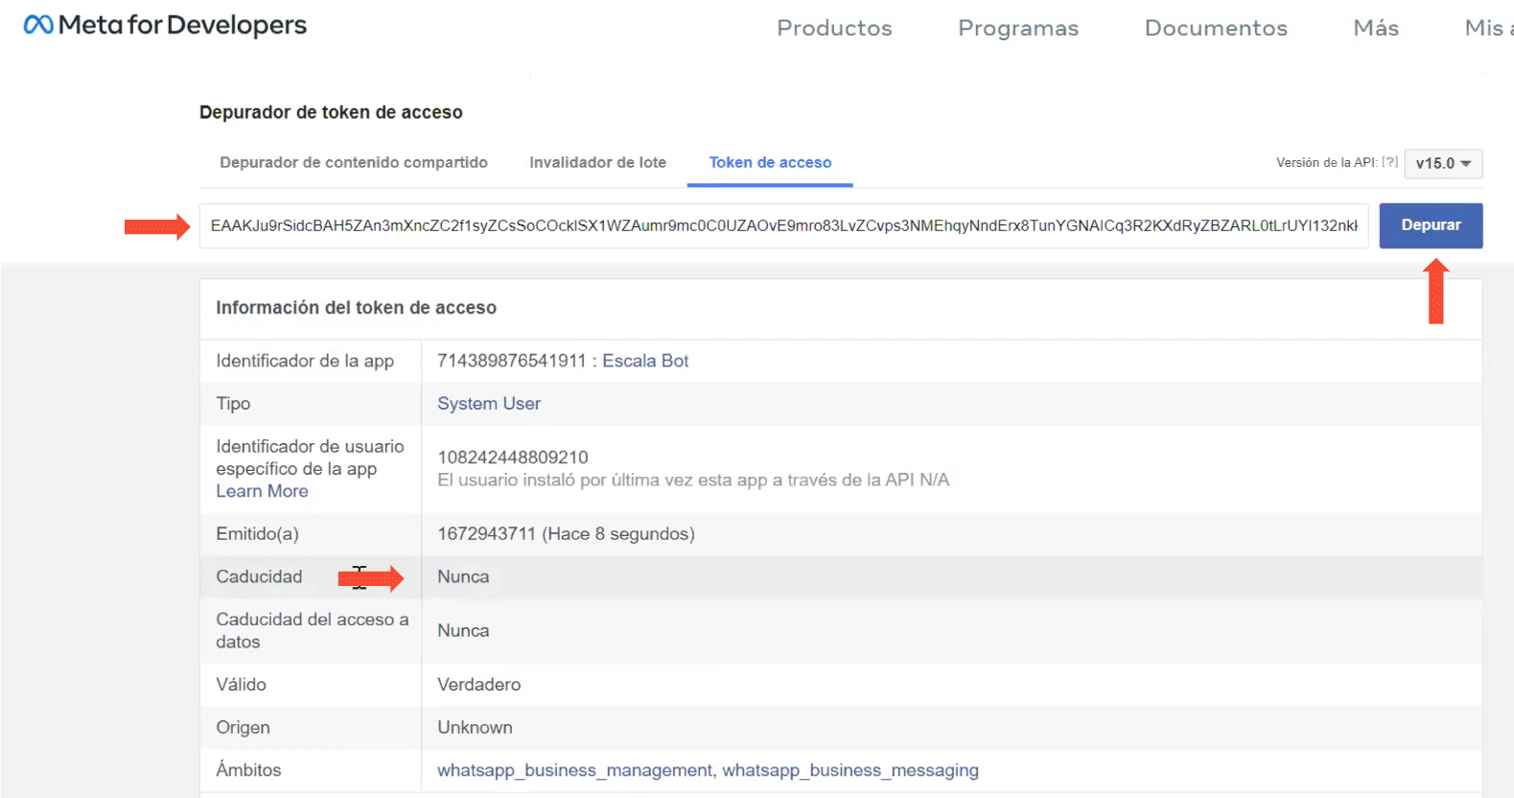This screenshot has height=798, width=1514.
Task: Click the Verdadero value in Válido row
Action: tap(479, 684)
